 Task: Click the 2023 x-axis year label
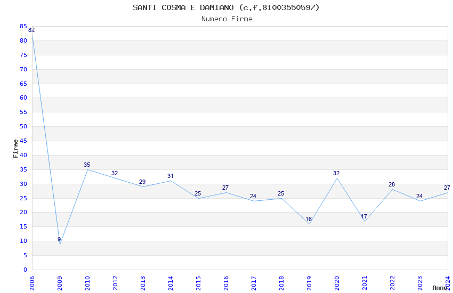pos(420,283)
